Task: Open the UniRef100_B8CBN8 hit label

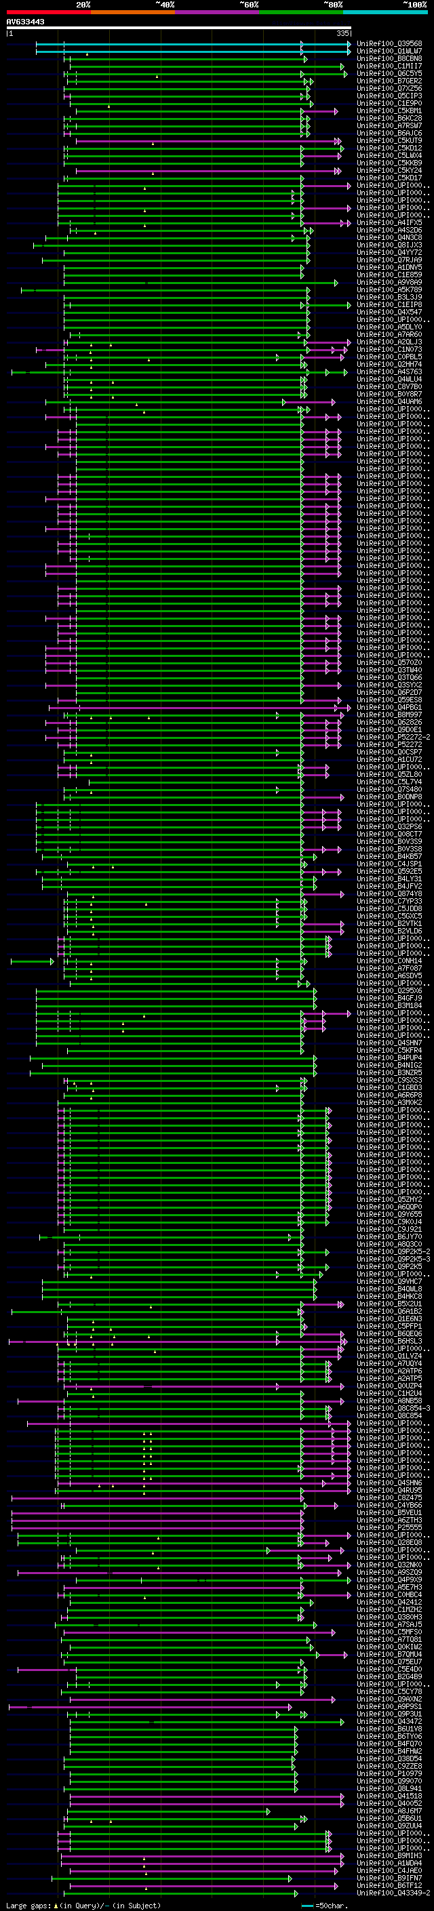Action: (389, 58)
